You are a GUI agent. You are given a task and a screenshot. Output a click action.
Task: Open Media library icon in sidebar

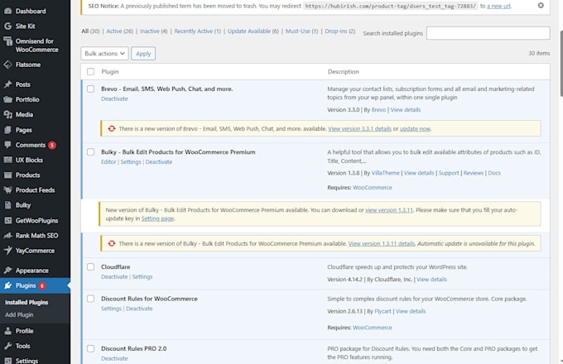pyautogui.click(x=7, y=114)
